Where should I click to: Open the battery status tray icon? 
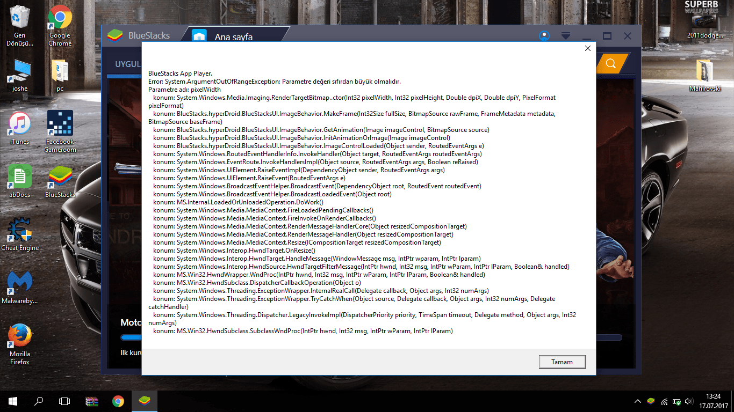(677, 401)
